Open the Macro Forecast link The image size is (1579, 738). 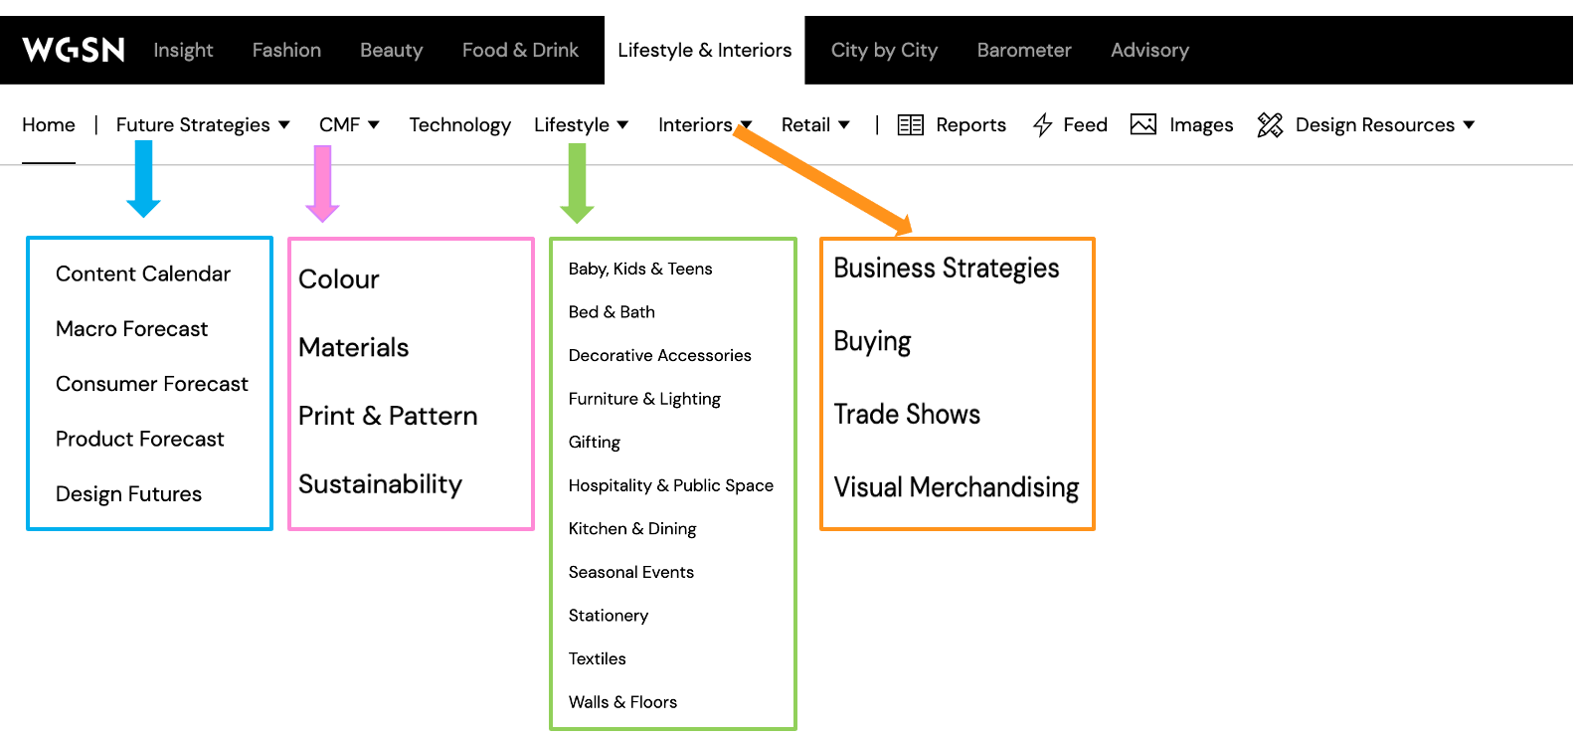click(132, 328)
